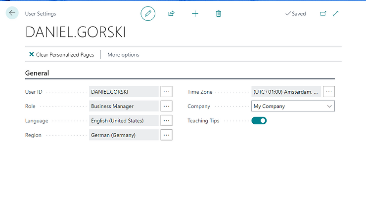Click the trash delete icon
The height and width of the screenshot is (218, 366).
[x=219, y=14]
